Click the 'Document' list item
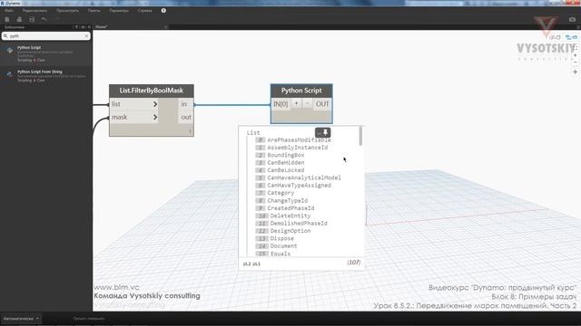The height and width of the screenshot is (326, 581). (x=283, y=245)
